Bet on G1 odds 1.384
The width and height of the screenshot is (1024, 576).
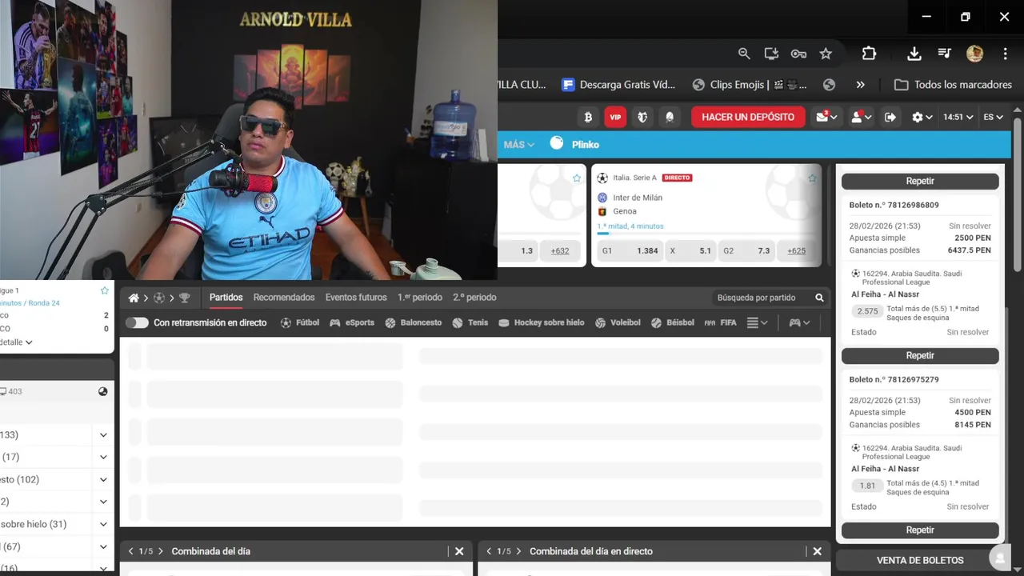[630, 250]
